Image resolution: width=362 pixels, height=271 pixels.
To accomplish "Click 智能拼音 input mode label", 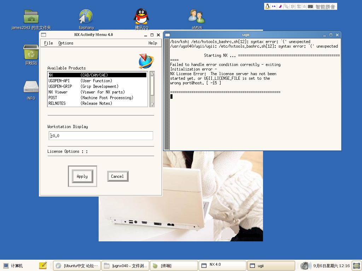I will tap(325, 7).
